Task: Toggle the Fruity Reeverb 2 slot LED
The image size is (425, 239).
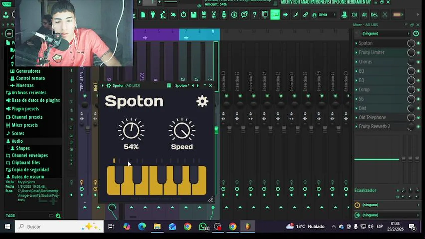Action: tap(418, 127)
